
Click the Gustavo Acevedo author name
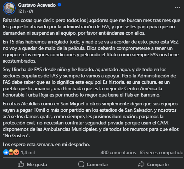[x=37, y=5]
